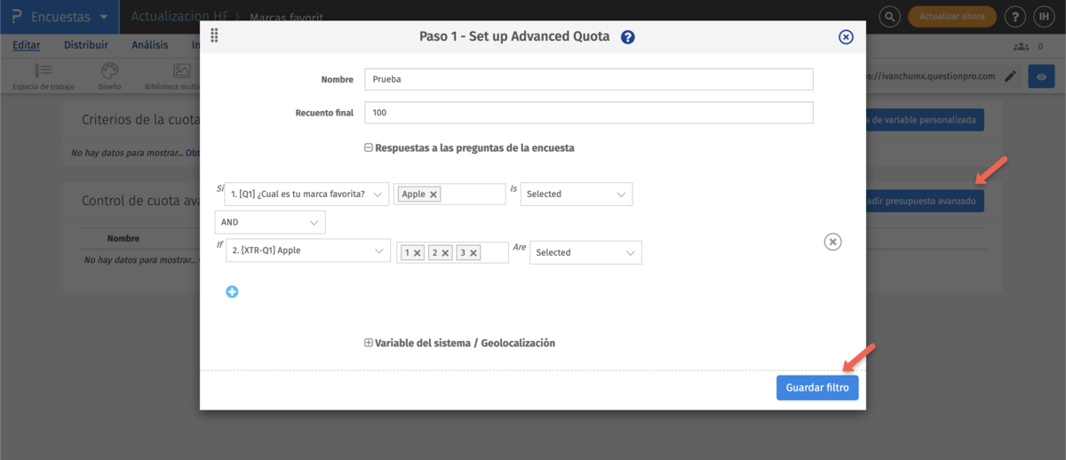Switch to the Análisis tab
The width and height of the screenshot is (1066, 460).
tap(150, 45)
